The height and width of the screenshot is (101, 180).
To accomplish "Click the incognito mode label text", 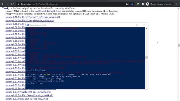I will [x=161, y=4].
